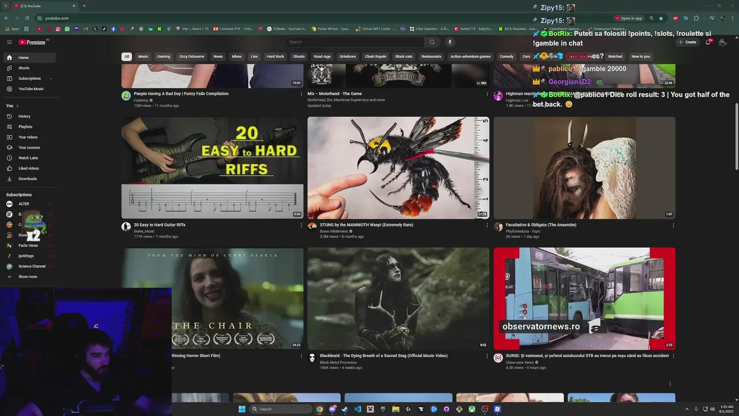Open Visual Studio Code from the taskbar

pos(357,409)
